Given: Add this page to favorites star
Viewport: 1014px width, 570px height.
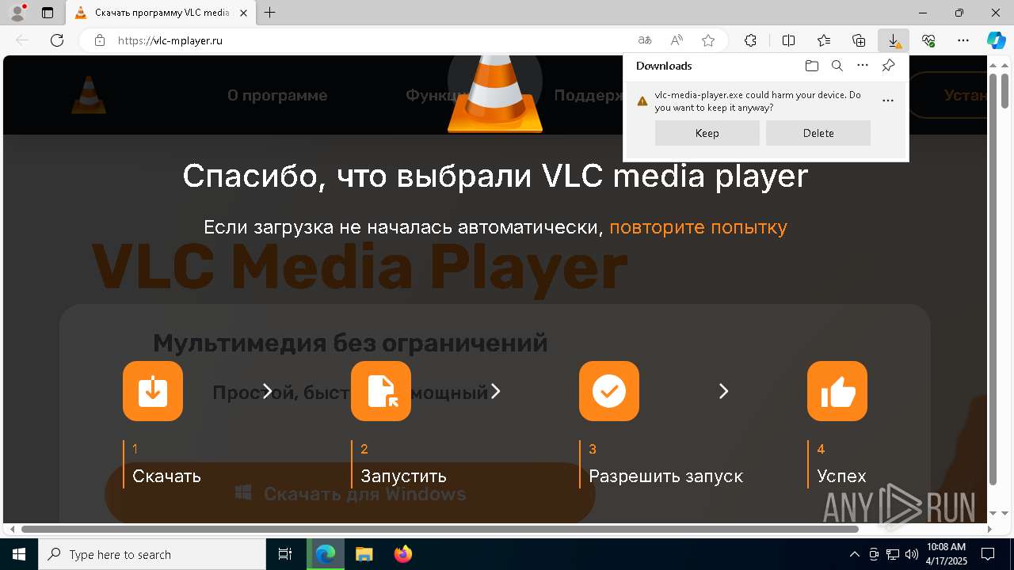Looking at the screenshot, I should pyautogui.click(x=708, y=40).
